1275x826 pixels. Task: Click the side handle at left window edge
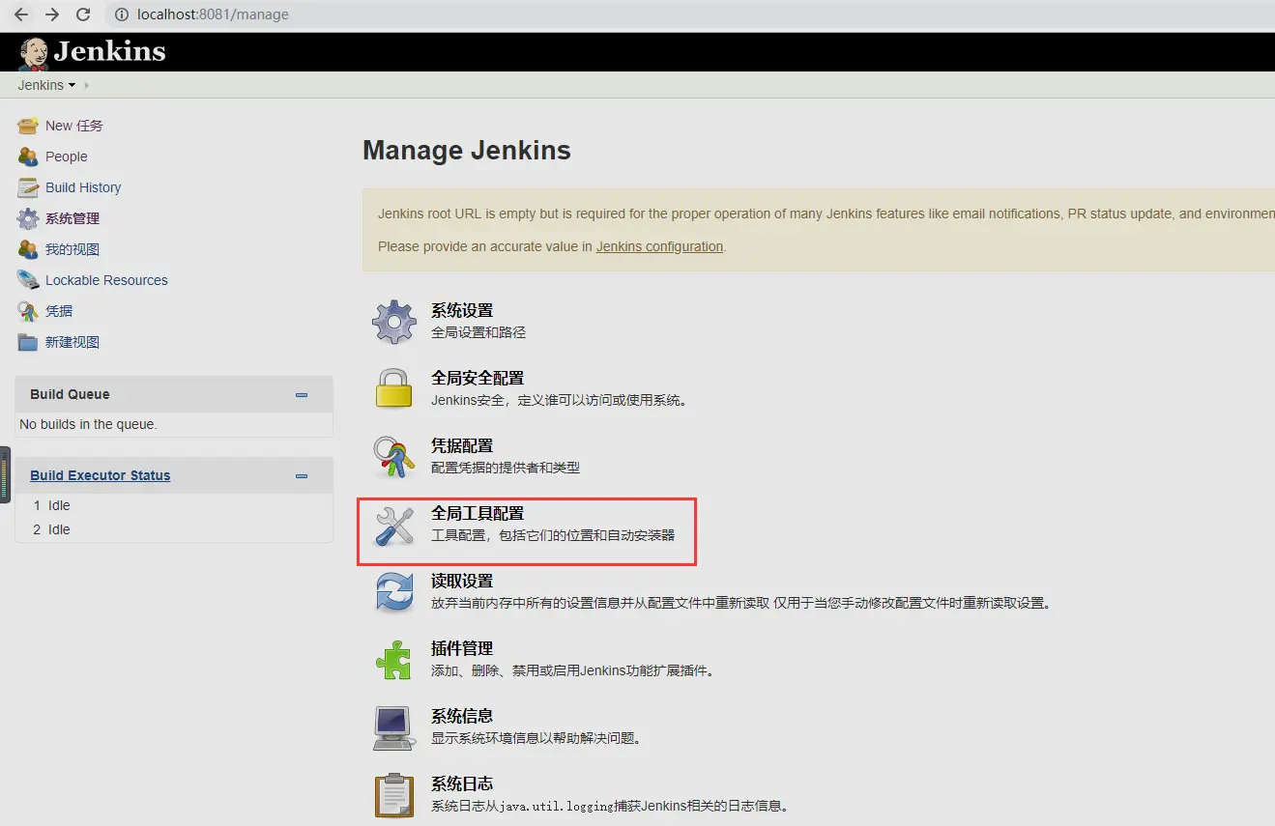5,474
